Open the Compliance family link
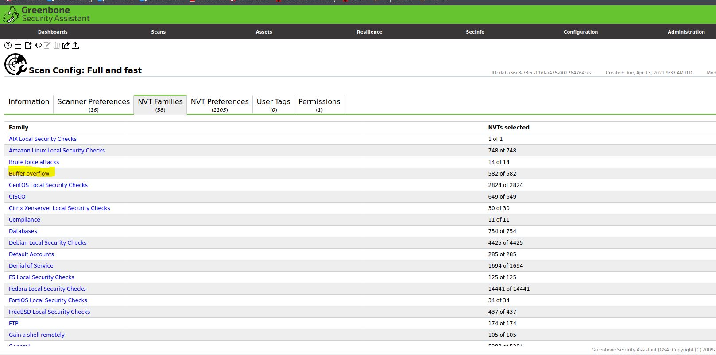Screen dimensions: 716x355 coord(24,220)
